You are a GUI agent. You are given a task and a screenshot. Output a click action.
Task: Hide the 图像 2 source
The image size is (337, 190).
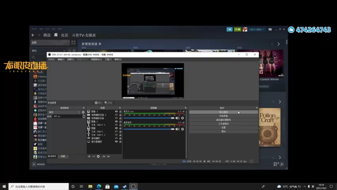tap(116, 122)
